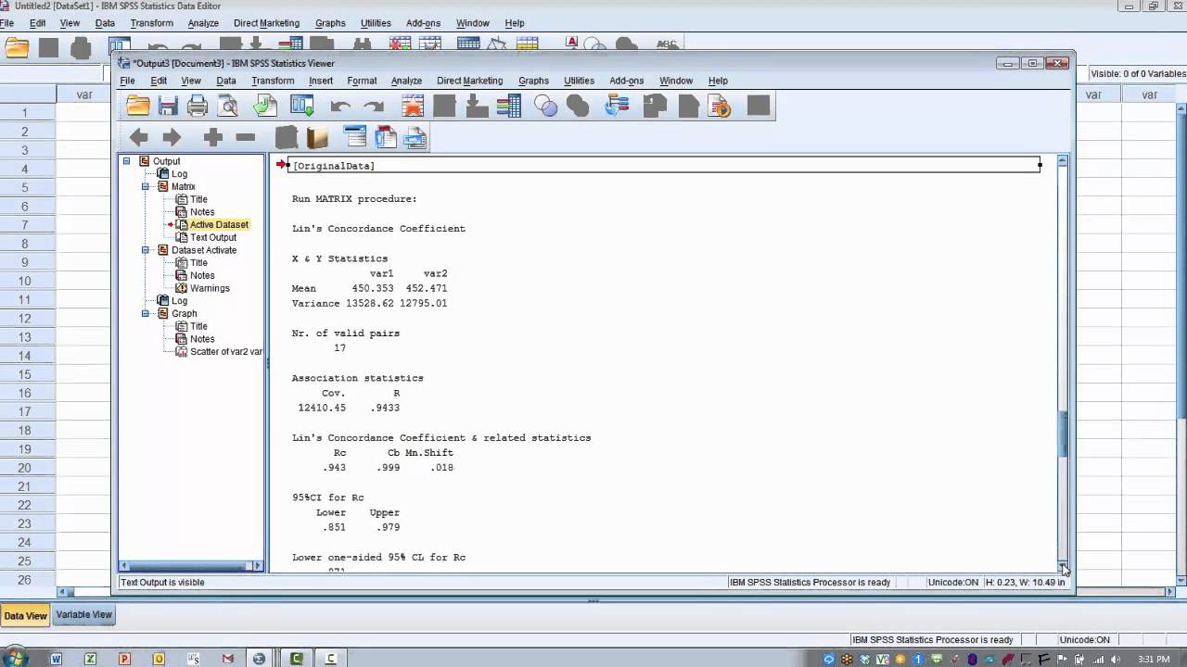
Task: Switch to the Data View tab
Action: click(x=25, y=616)
